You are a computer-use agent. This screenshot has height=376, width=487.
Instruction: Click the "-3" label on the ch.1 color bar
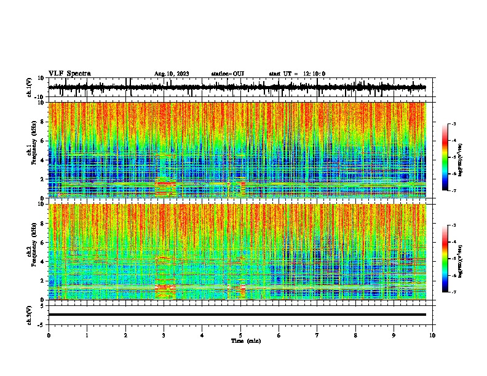(x=454, y=123)
